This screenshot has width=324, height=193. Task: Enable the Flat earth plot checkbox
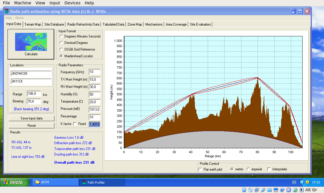(x=200, y=169)
